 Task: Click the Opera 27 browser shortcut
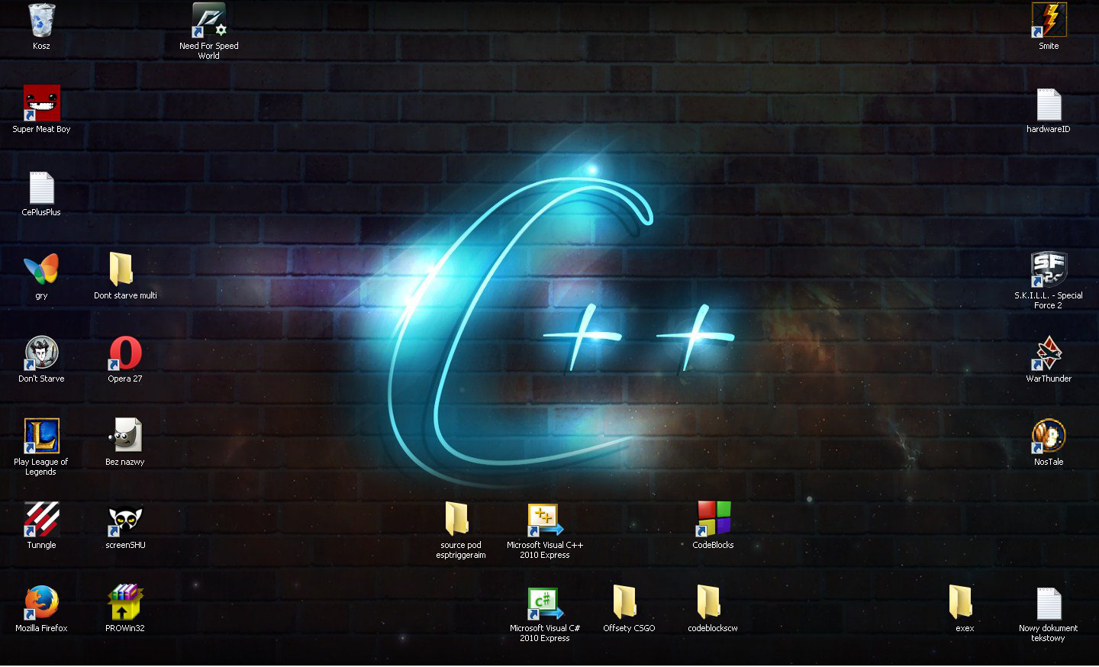click(x=125, y=353)
